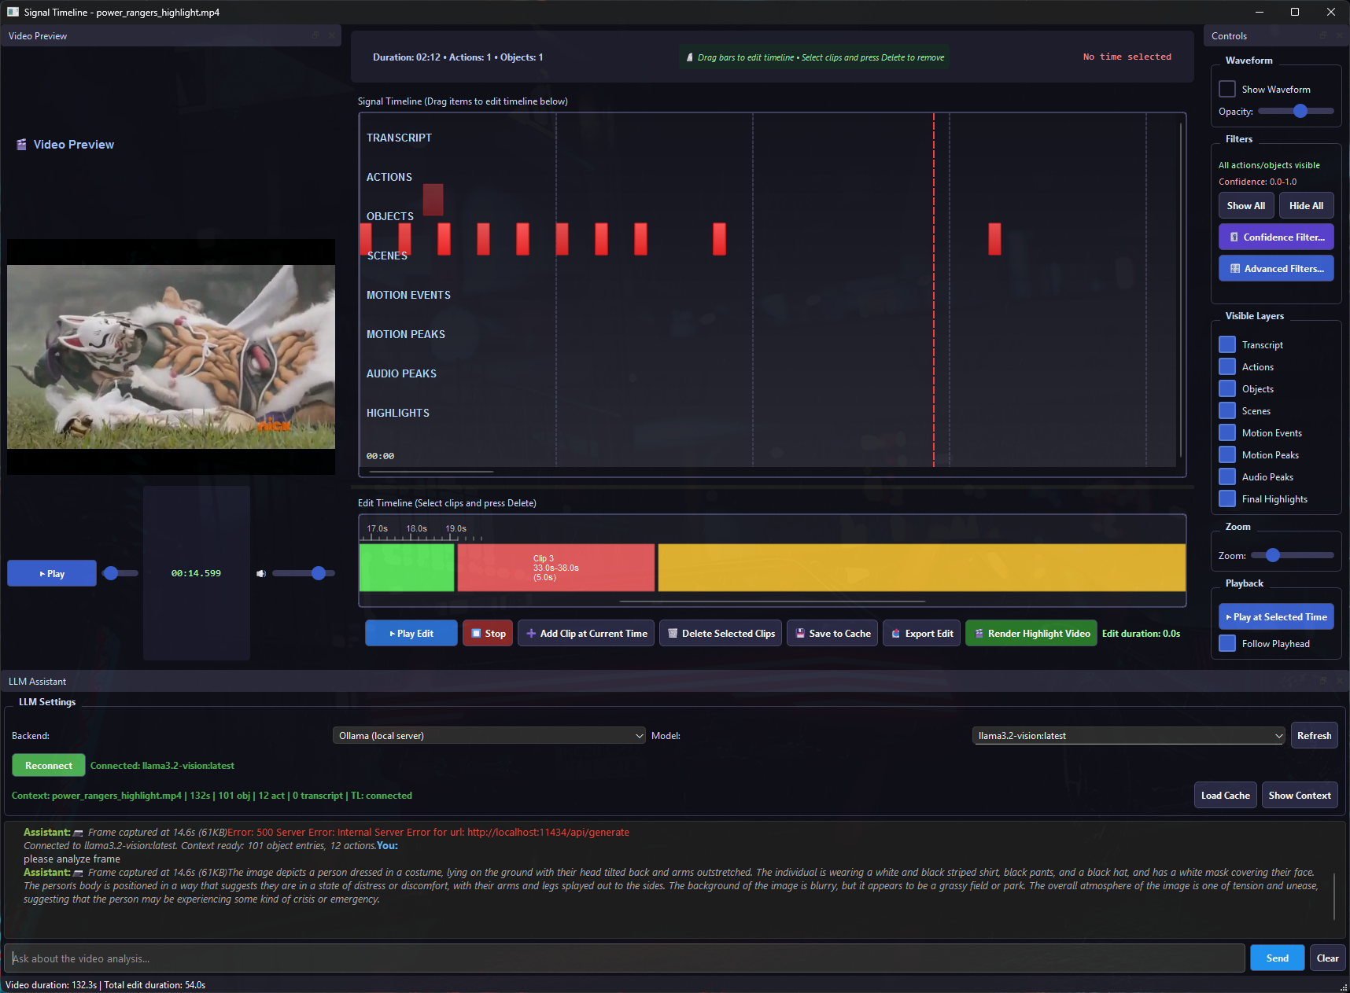Click the video position slider handle
This screenshot has height=993, width=1350.
[111, 573]
